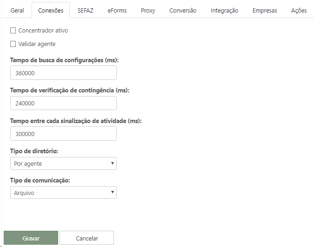Image resolution: width=314 pixels, height=247 pixels.
Task: Select the Ações tab
Action: coord(299,10)
